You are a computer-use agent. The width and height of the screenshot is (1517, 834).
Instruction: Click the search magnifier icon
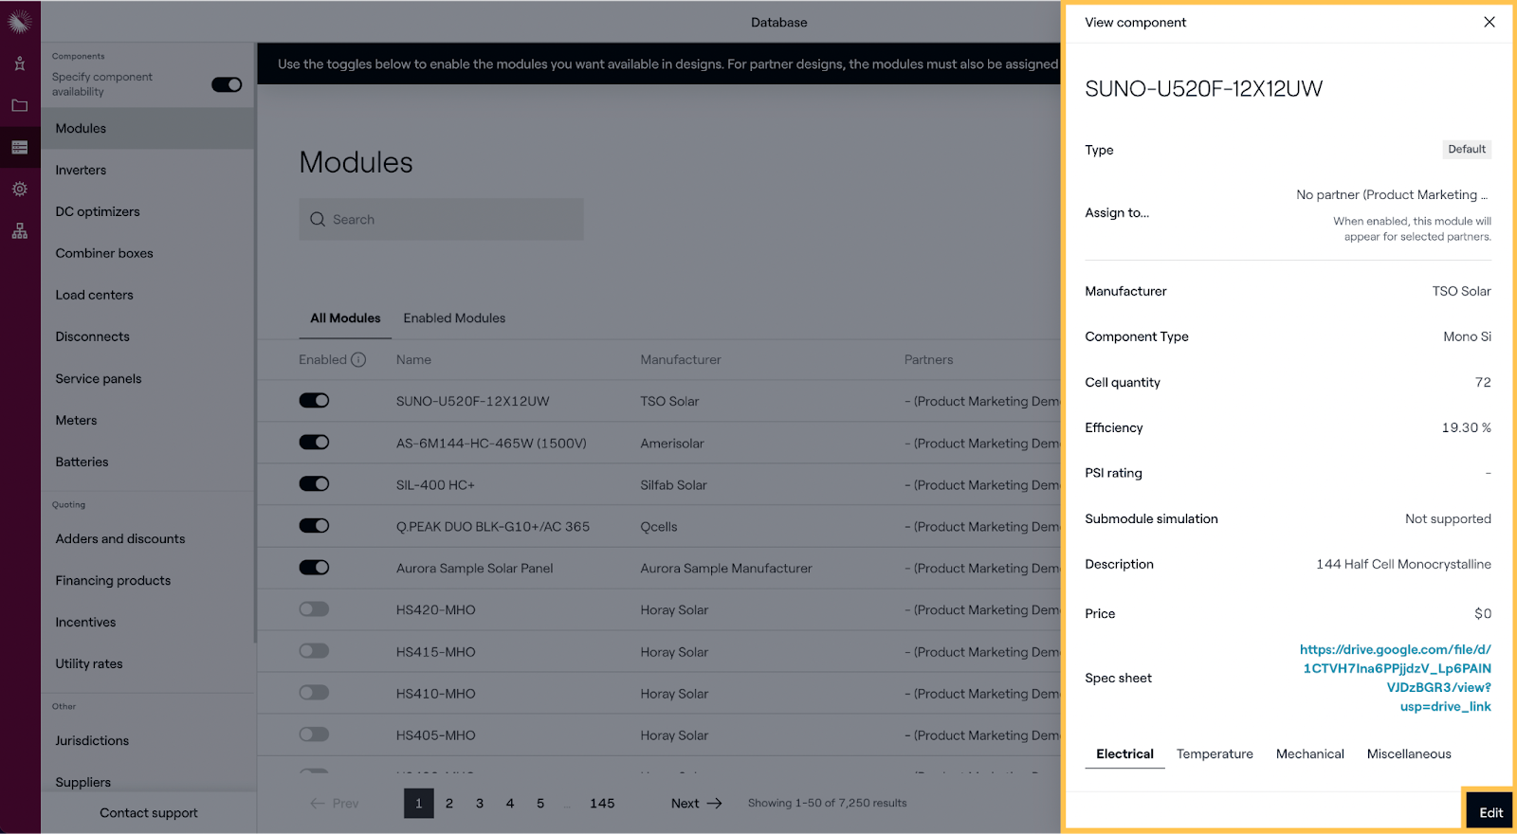click(318, 219)
